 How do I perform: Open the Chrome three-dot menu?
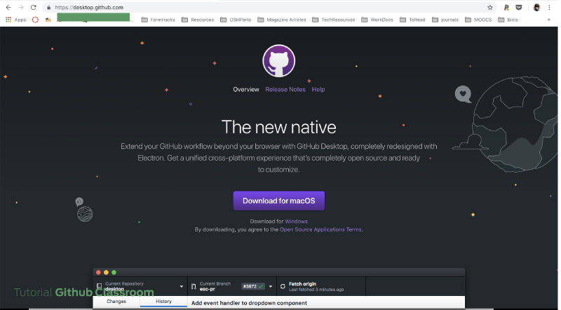coord(549,8)
